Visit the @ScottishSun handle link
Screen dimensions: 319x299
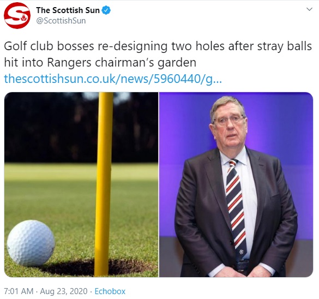tap(61, 21)
